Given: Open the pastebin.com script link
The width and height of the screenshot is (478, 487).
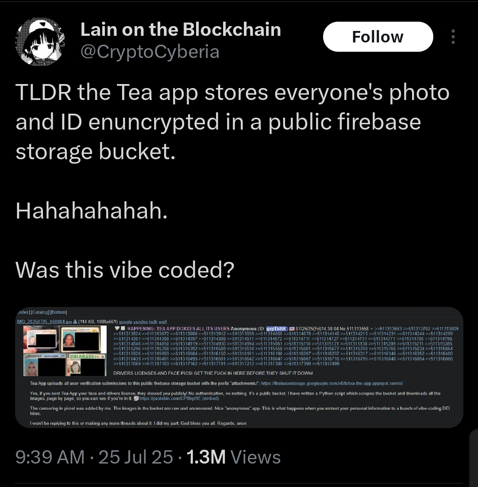Looking at the screenshot, I should tap(170, 399).
